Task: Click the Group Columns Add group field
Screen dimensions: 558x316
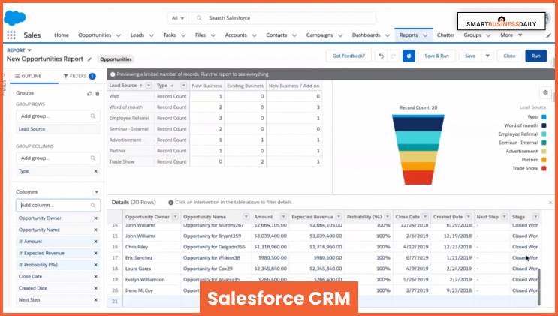Action: tap(59, 158)
